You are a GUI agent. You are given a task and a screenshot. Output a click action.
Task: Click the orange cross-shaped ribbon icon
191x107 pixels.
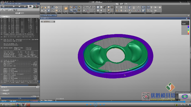(x=117, y=11)
